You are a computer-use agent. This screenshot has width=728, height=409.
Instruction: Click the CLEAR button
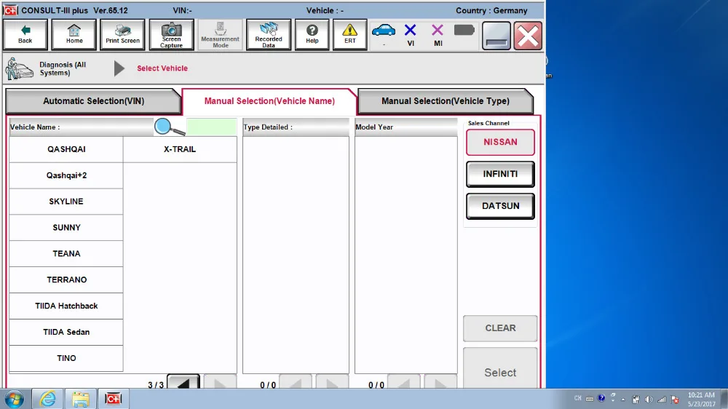coord(500,328)
